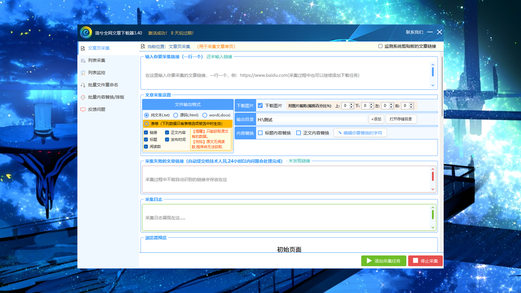Increase the 上 crop percentage value
The image size is (521, 293).
[x=352, y=104]
